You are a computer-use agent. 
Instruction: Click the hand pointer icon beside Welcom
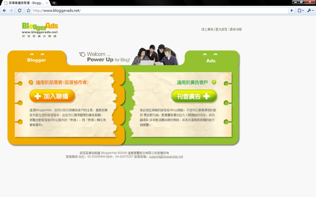82,54
